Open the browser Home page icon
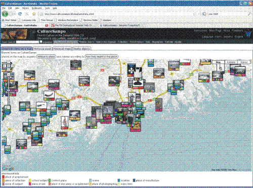Screen dimensions: 253x188 (34, 14)
